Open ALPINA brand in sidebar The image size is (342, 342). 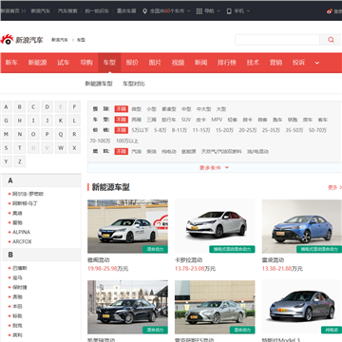click(21, 232)
